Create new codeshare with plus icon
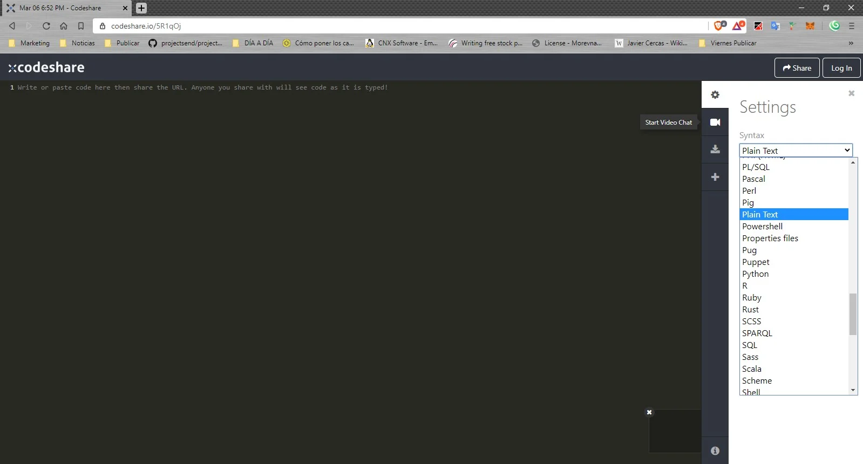This screenshot has height=464, width=863. tap(715, 177)
